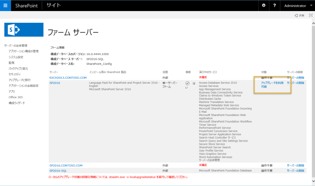The image size is (315, 186).
Task: Click Managed Metadata Web Service entry
Action: click(219, 105)
